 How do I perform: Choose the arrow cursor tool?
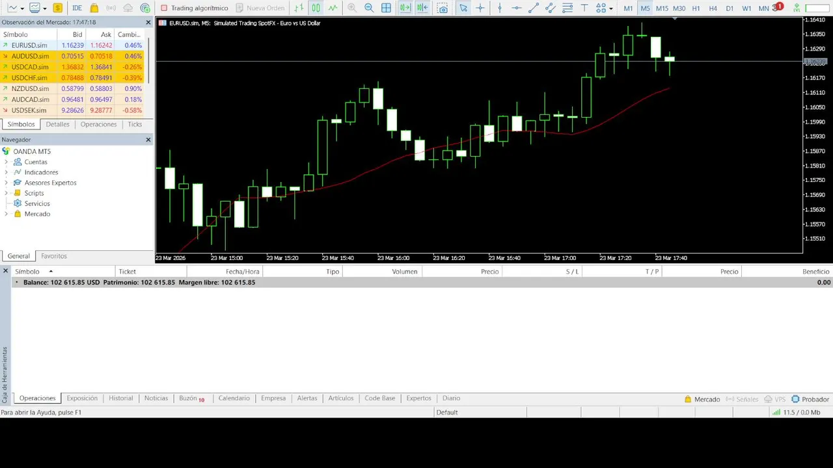pos(463,8)
